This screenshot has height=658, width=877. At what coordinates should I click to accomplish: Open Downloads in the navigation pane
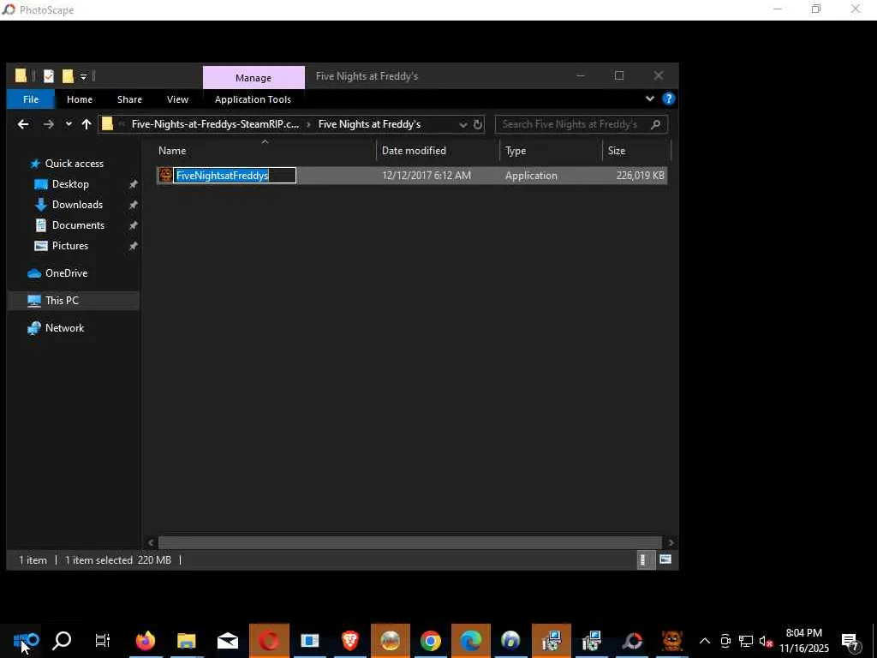coord(77,205)
